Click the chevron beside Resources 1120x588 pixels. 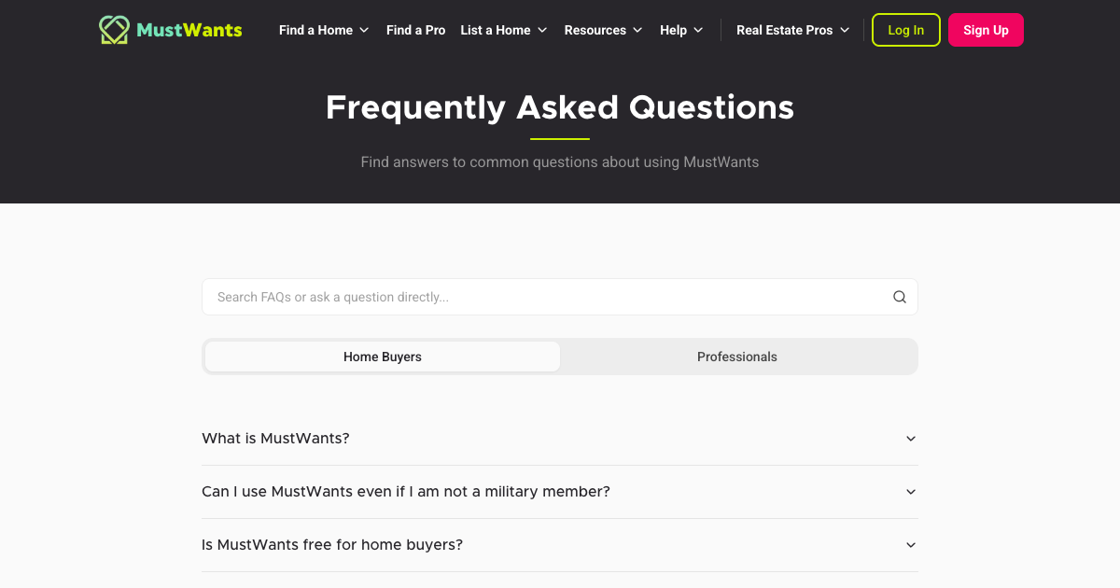pos(637,31)
